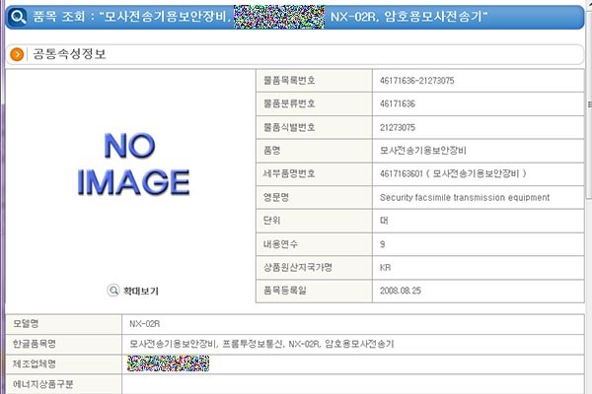Select the 모델명 value NX-02R

click(x=145, y=324)
